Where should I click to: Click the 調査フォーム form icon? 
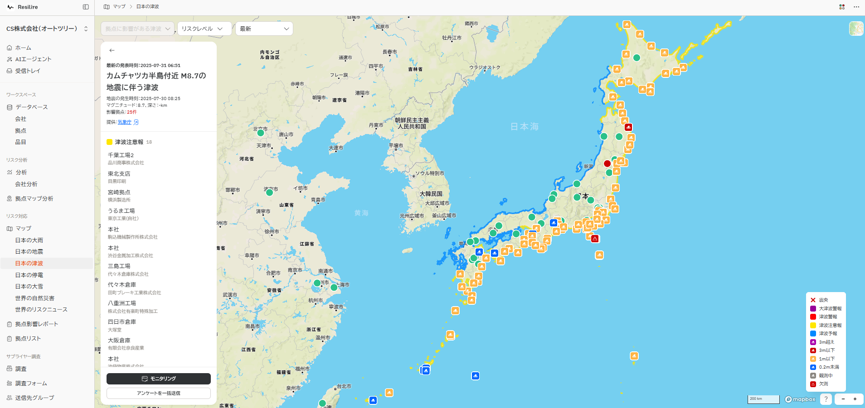point(10,384)
